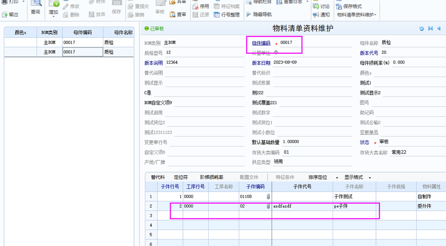Open the 替代料 tab item
Image resolution: width=446 pixels, height=246 pixels.
coord(158,177)
